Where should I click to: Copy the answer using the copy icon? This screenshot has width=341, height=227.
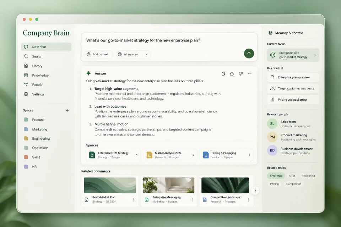click(x=223, y=74)
